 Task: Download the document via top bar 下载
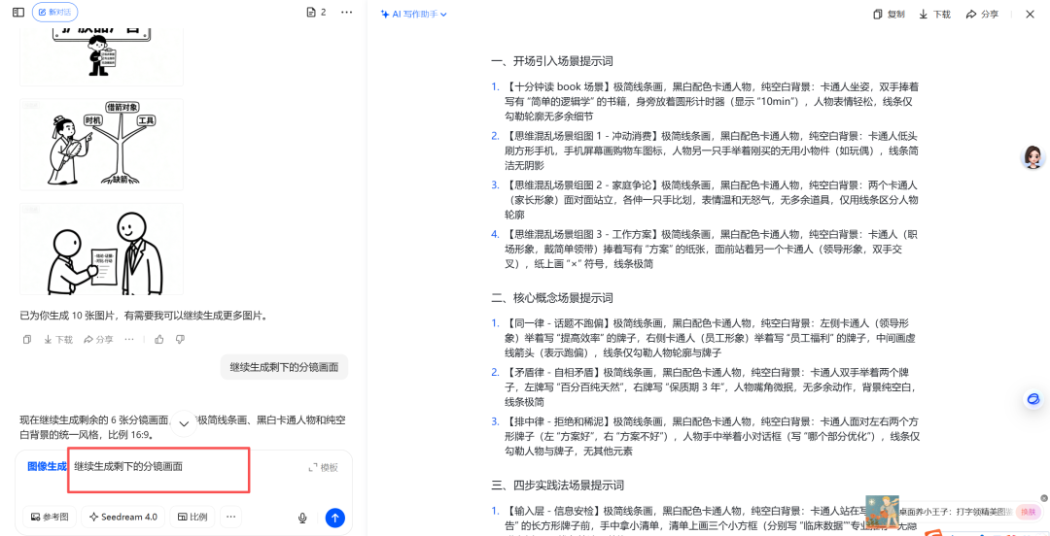click(x=935, y=14)
